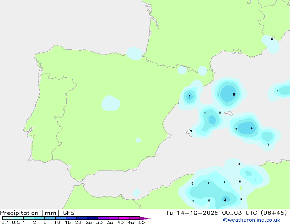Viewport: 290px width, 224px height.
Task: Pick the 25–30 mm dark navy legend swatch
Action: (x=92, y=218)
